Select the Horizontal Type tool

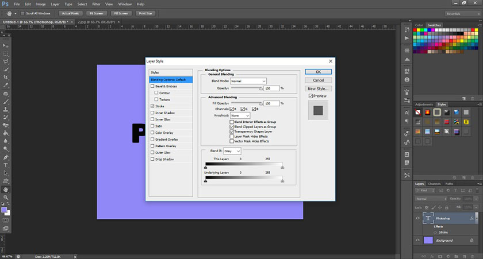click(x=6, y=165)
